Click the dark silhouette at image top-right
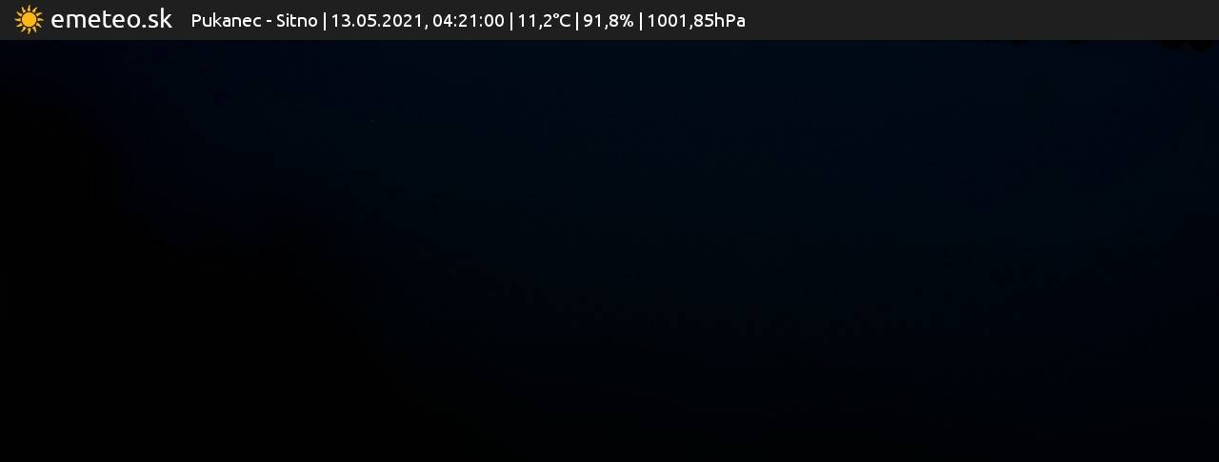Image resolution: width=1219 pixels, height=462 pixels. click(x=1181, y=43)
